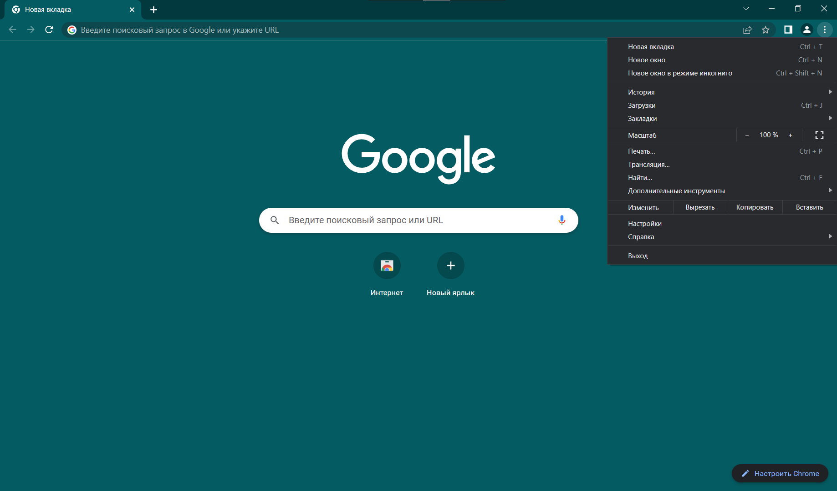Focus the Google search input field

pyautogui.click(x=418, y=220)
